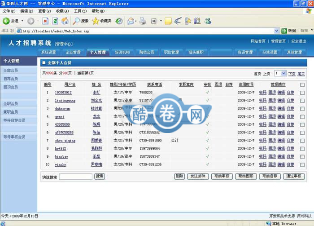
Task: Open the Favorites star icon
Action: click(95, 21)
